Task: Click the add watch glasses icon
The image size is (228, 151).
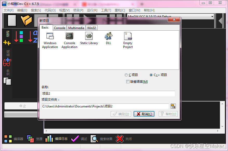Action: 7,62
